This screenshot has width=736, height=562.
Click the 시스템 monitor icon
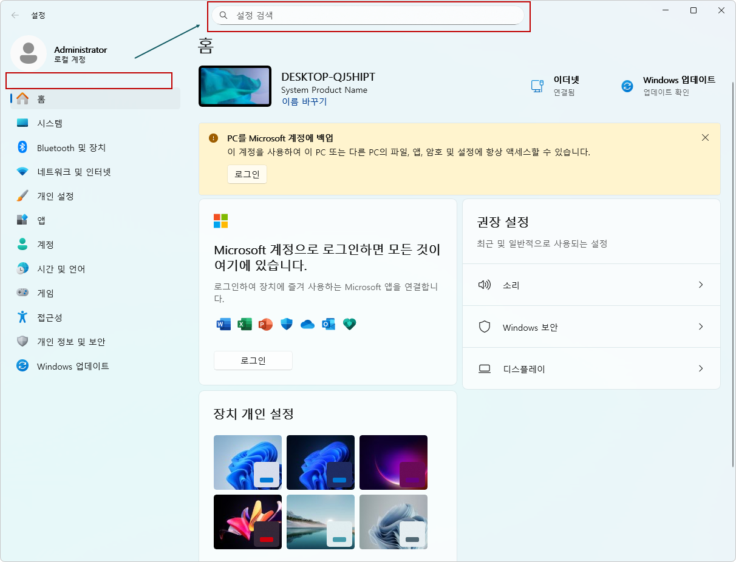(x=22, y=123)
